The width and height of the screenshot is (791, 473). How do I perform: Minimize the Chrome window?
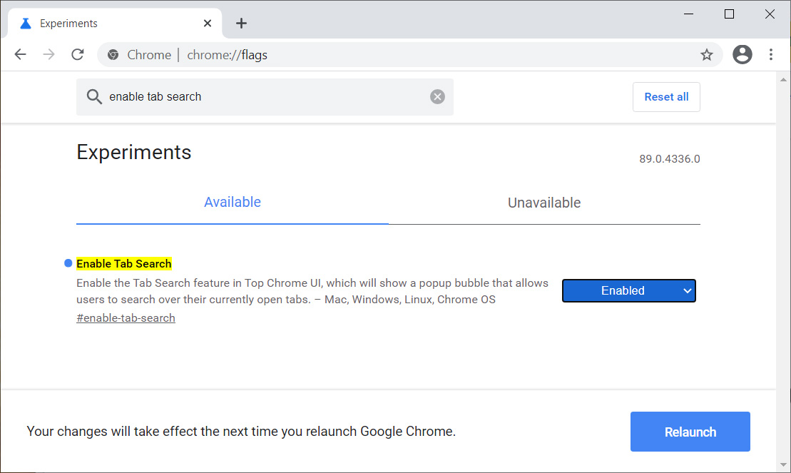tap(688, 14)
